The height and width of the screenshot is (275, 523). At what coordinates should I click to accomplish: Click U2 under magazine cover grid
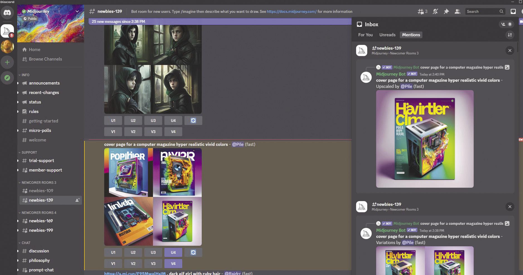133,252
